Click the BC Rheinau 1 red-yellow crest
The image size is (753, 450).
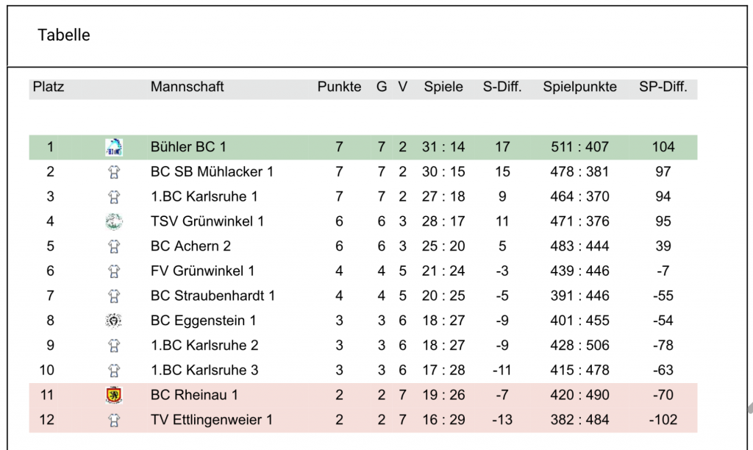[x=114, y=395]
